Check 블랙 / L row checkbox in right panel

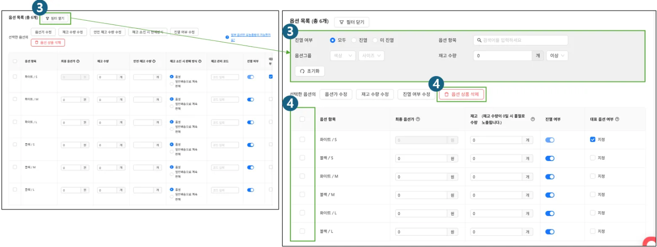click(x=302, y=231)
